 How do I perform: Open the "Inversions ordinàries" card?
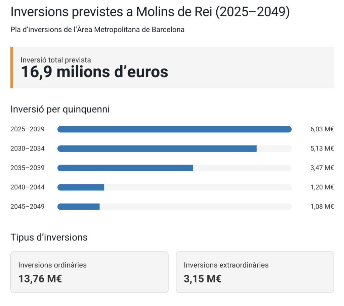pyautogui.click(x=89, y=272)
